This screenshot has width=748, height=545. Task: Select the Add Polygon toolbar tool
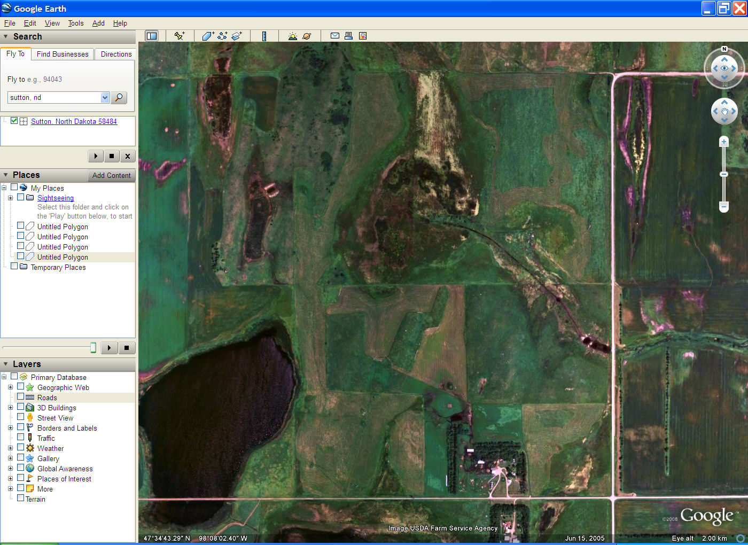click(x=208, y=36)
